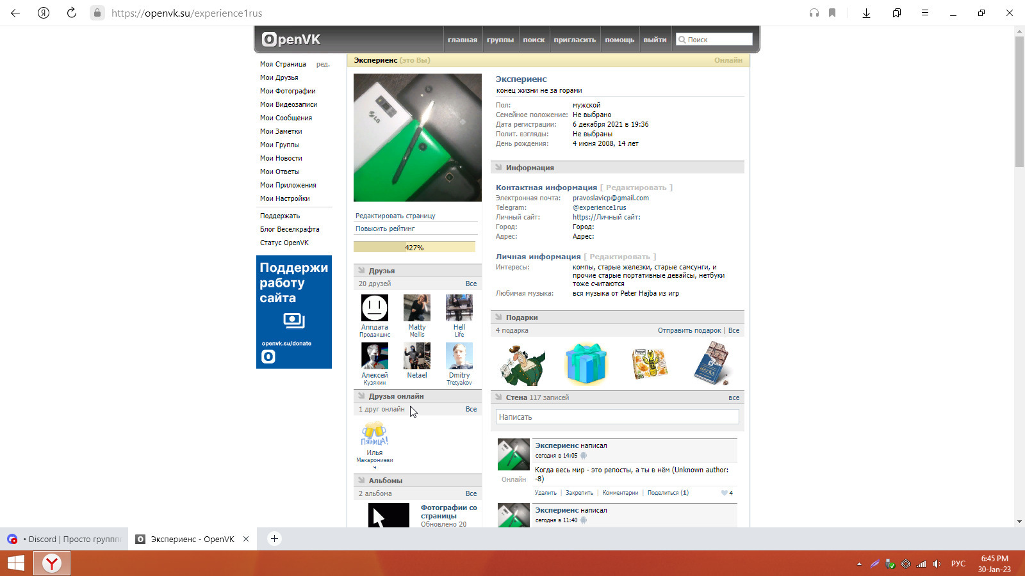Open the network signal tray icon
The height and width of the screenshot is (576, 1025).
[921, 564]
